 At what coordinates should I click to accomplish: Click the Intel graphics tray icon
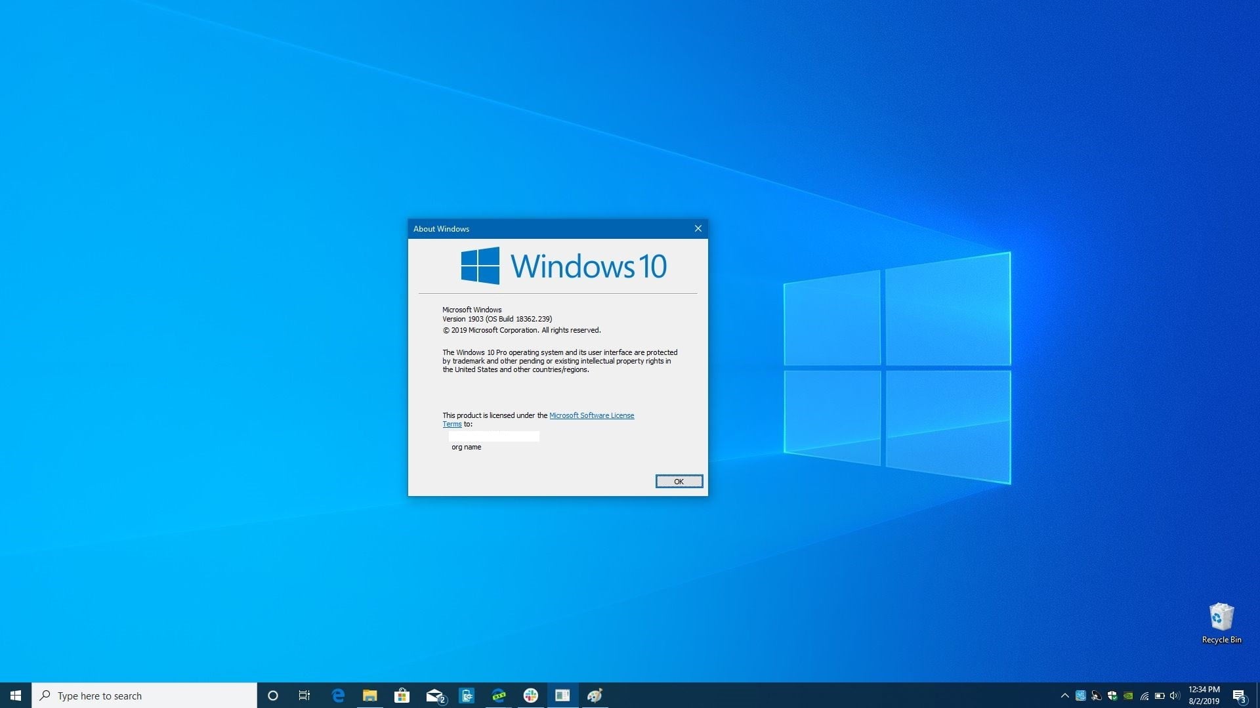[1080, 696]
